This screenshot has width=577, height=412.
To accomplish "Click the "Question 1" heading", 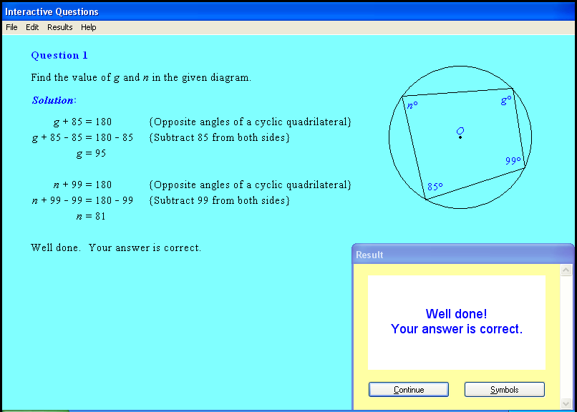I will pos(59,55).
